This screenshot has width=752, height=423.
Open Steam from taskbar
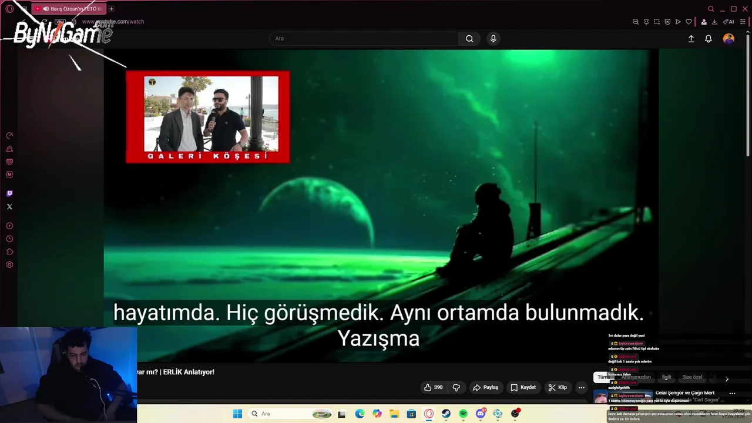point(446,414)
